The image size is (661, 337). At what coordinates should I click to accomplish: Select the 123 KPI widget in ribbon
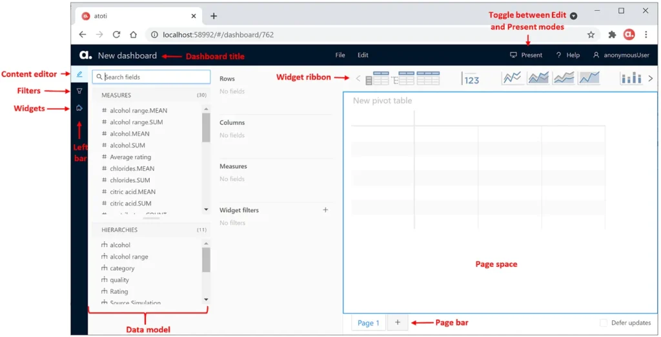pos(471,79)
